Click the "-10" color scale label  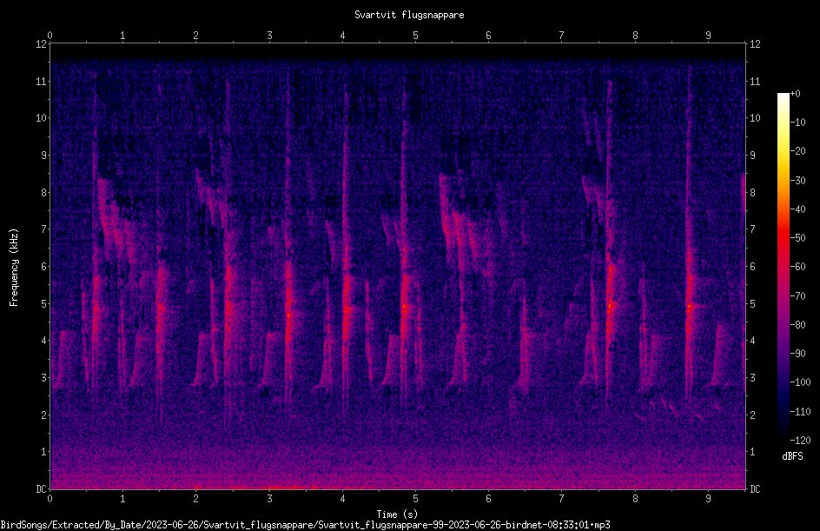(798, 123)
